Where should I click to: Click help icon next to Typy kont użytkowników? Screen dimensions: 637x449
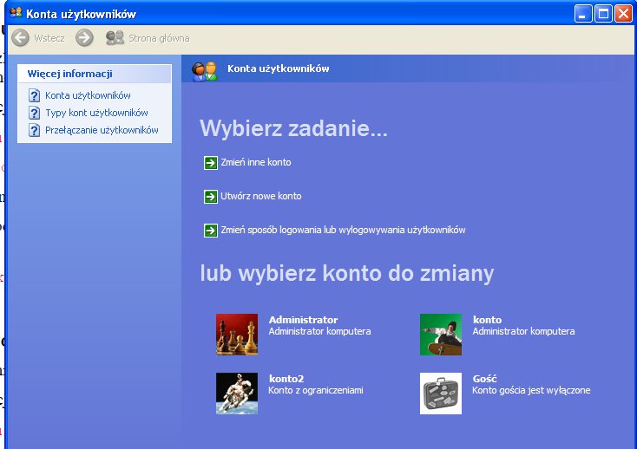pyautogui.click(x=35, y=113)
